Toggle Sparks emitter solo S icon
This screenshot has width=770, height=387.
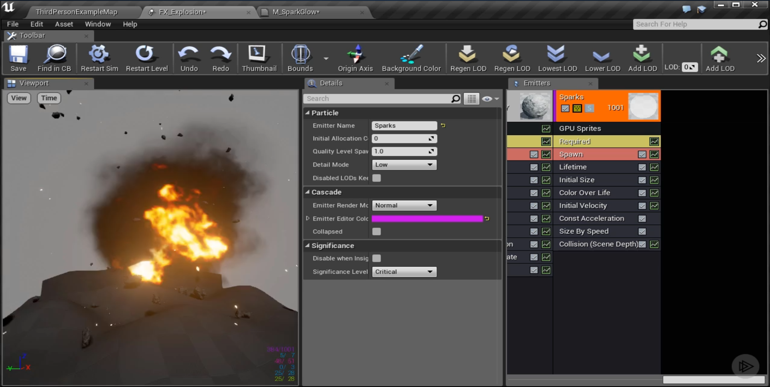[x=589, y=108]
